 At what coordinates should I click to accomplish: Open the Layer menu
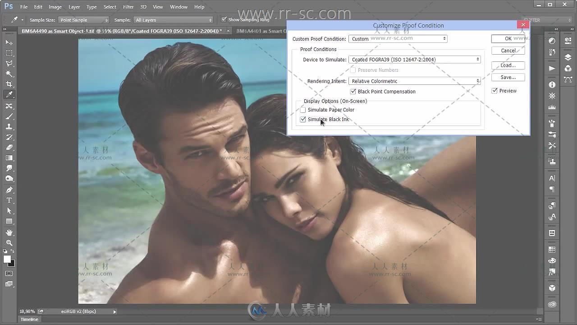tap(74, 7)
